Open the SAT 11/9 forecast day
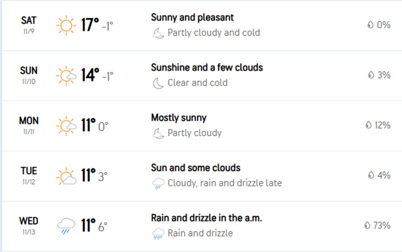Image resolution: width=402 pixels, height=252 pixels. 29,25
